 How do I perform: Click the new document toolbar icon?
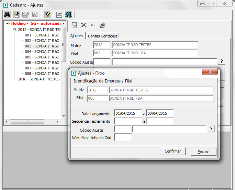pos(16,15)
